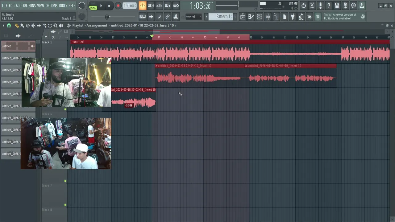This screenshot has height=222, width=395.
Task: Click the Touch controller hand icon
Action: pos(309,17)
